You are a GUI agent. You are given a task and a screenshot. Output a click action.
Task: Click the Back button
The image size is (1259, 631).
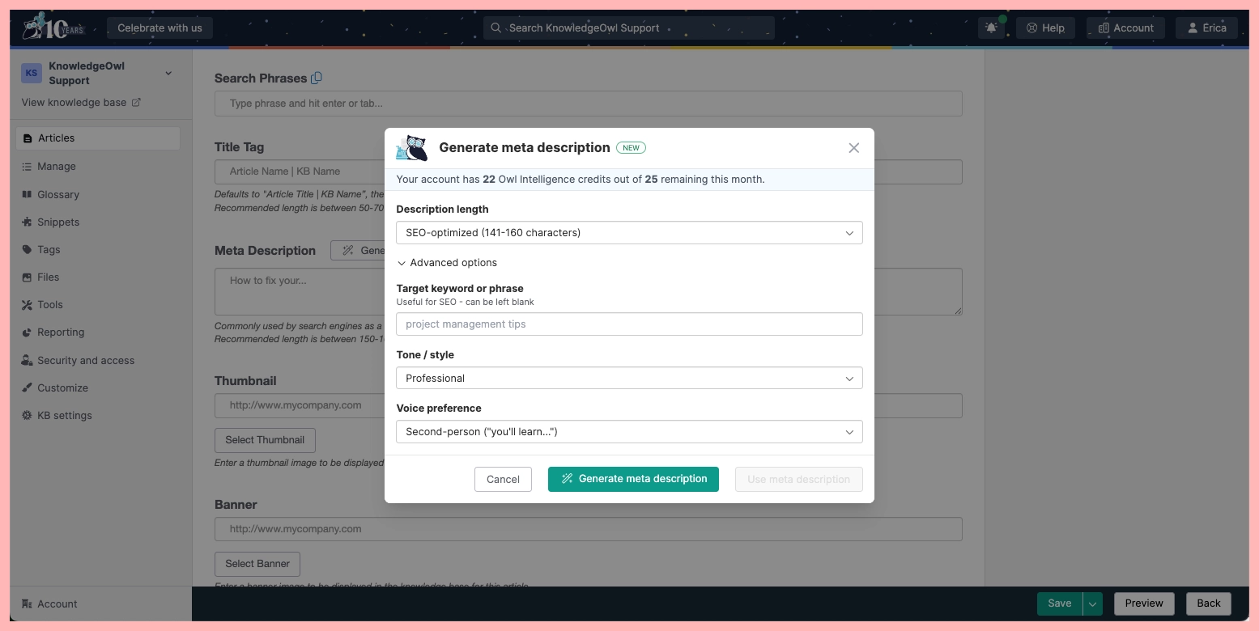pyautogui.click(x=1209, y=603)
